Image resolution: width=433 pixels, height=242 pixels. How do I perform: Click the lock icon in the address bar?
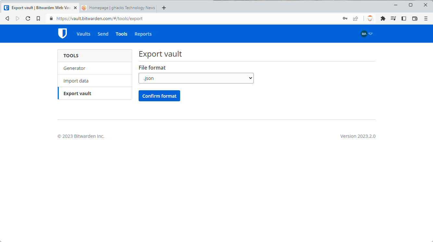coord(51,18)
